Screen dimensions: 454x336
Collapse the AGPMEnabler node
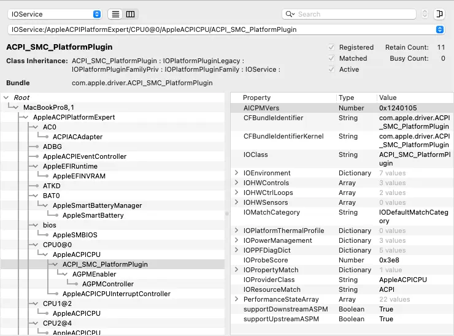tap(65, 274)
